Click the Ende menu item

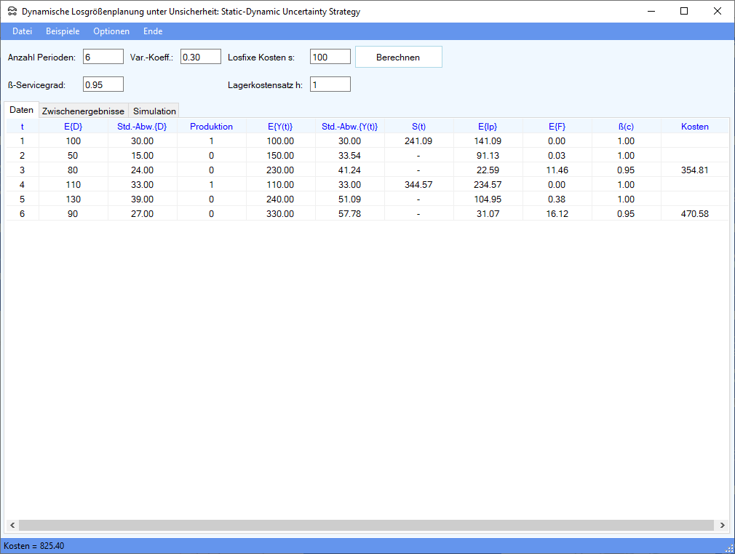153,31
